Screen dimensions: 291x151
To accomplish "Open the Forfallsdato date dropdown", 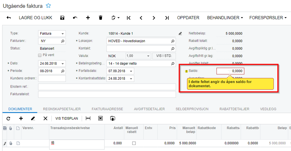I will coord(131,71).
